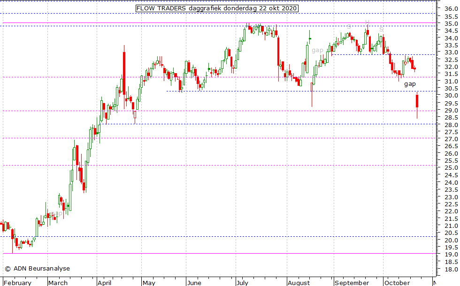Click the tall red candle in mid April

(x=124, y=73)
